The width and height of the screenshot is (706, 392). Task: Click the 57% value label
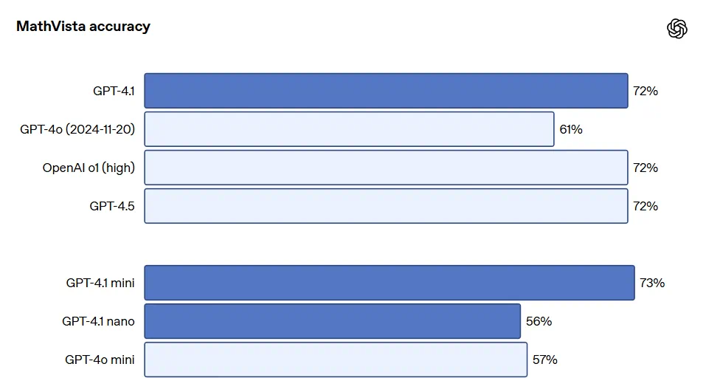pyautogui.click(x=545, y=360)
